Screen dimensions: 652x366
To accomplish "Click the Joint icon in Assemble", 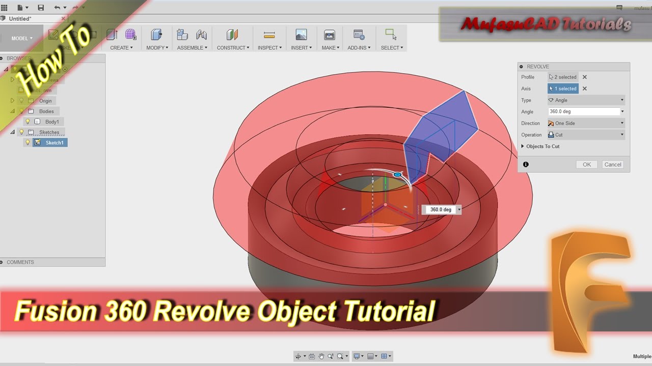I will coord(201,35).
